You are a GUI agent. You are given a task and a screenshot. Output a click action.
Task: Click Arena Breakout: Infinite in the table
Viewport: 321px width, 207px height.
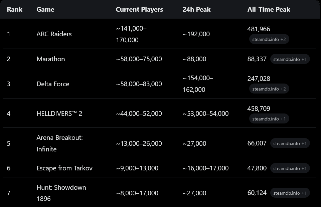[x=59, y=143]
